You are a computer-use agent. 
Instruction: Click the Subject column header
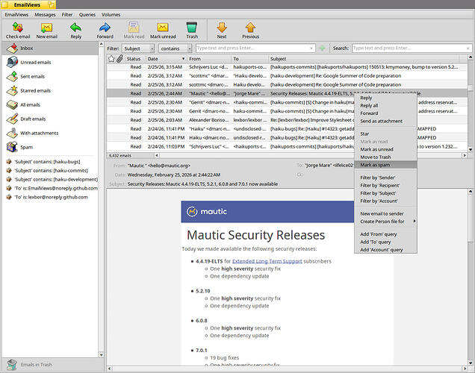click(x=364, y=59)
